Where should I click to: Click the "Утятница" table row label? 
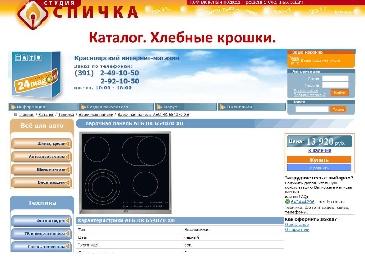89,245
